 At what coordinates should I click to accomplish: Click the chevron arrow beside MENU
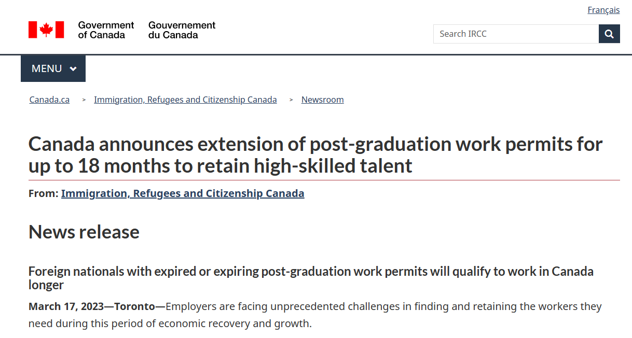point(73,69)
